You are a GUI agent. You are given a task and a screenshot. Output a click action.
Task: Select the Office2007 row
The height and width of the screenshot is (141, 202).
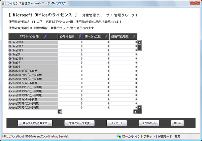[x=73, y=46]
